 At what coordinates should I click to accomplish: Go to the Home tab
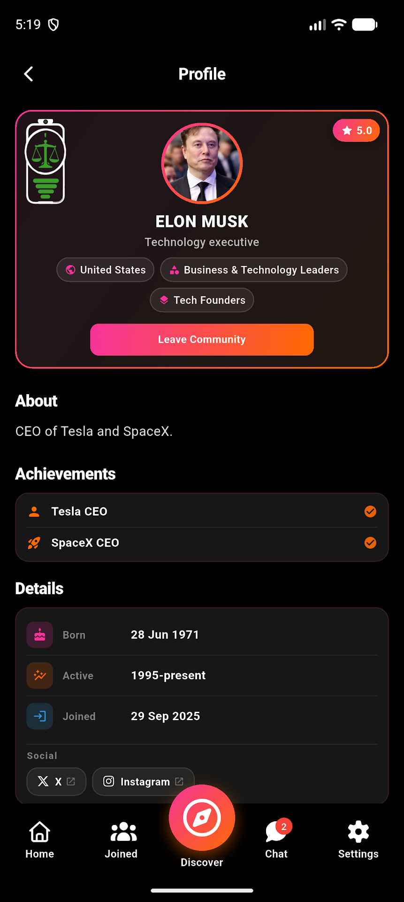click(x=40, y=840)
